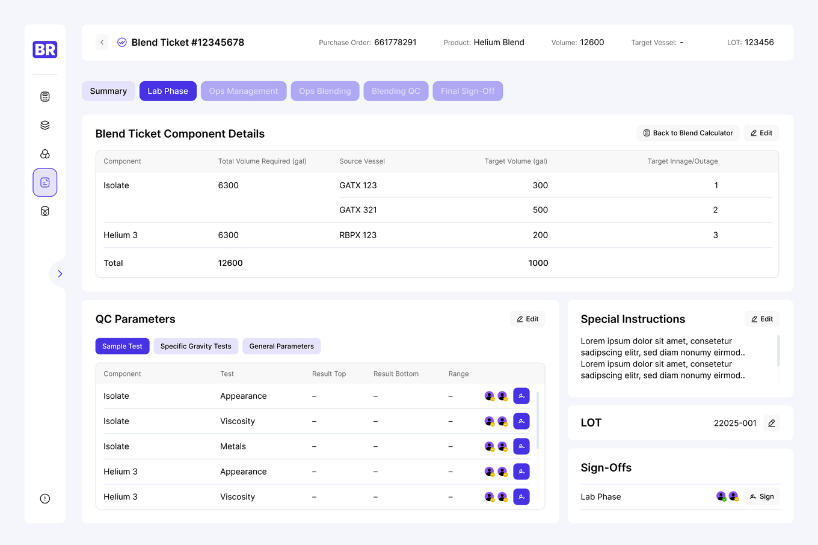Open the Specific Gravity Tests tab
This screenshot has height=545, width=818.
(x=195, y=346)
